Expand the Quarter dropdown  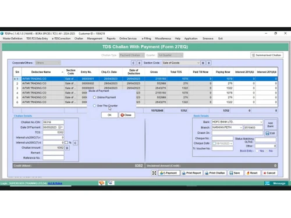tap(181, 55)
